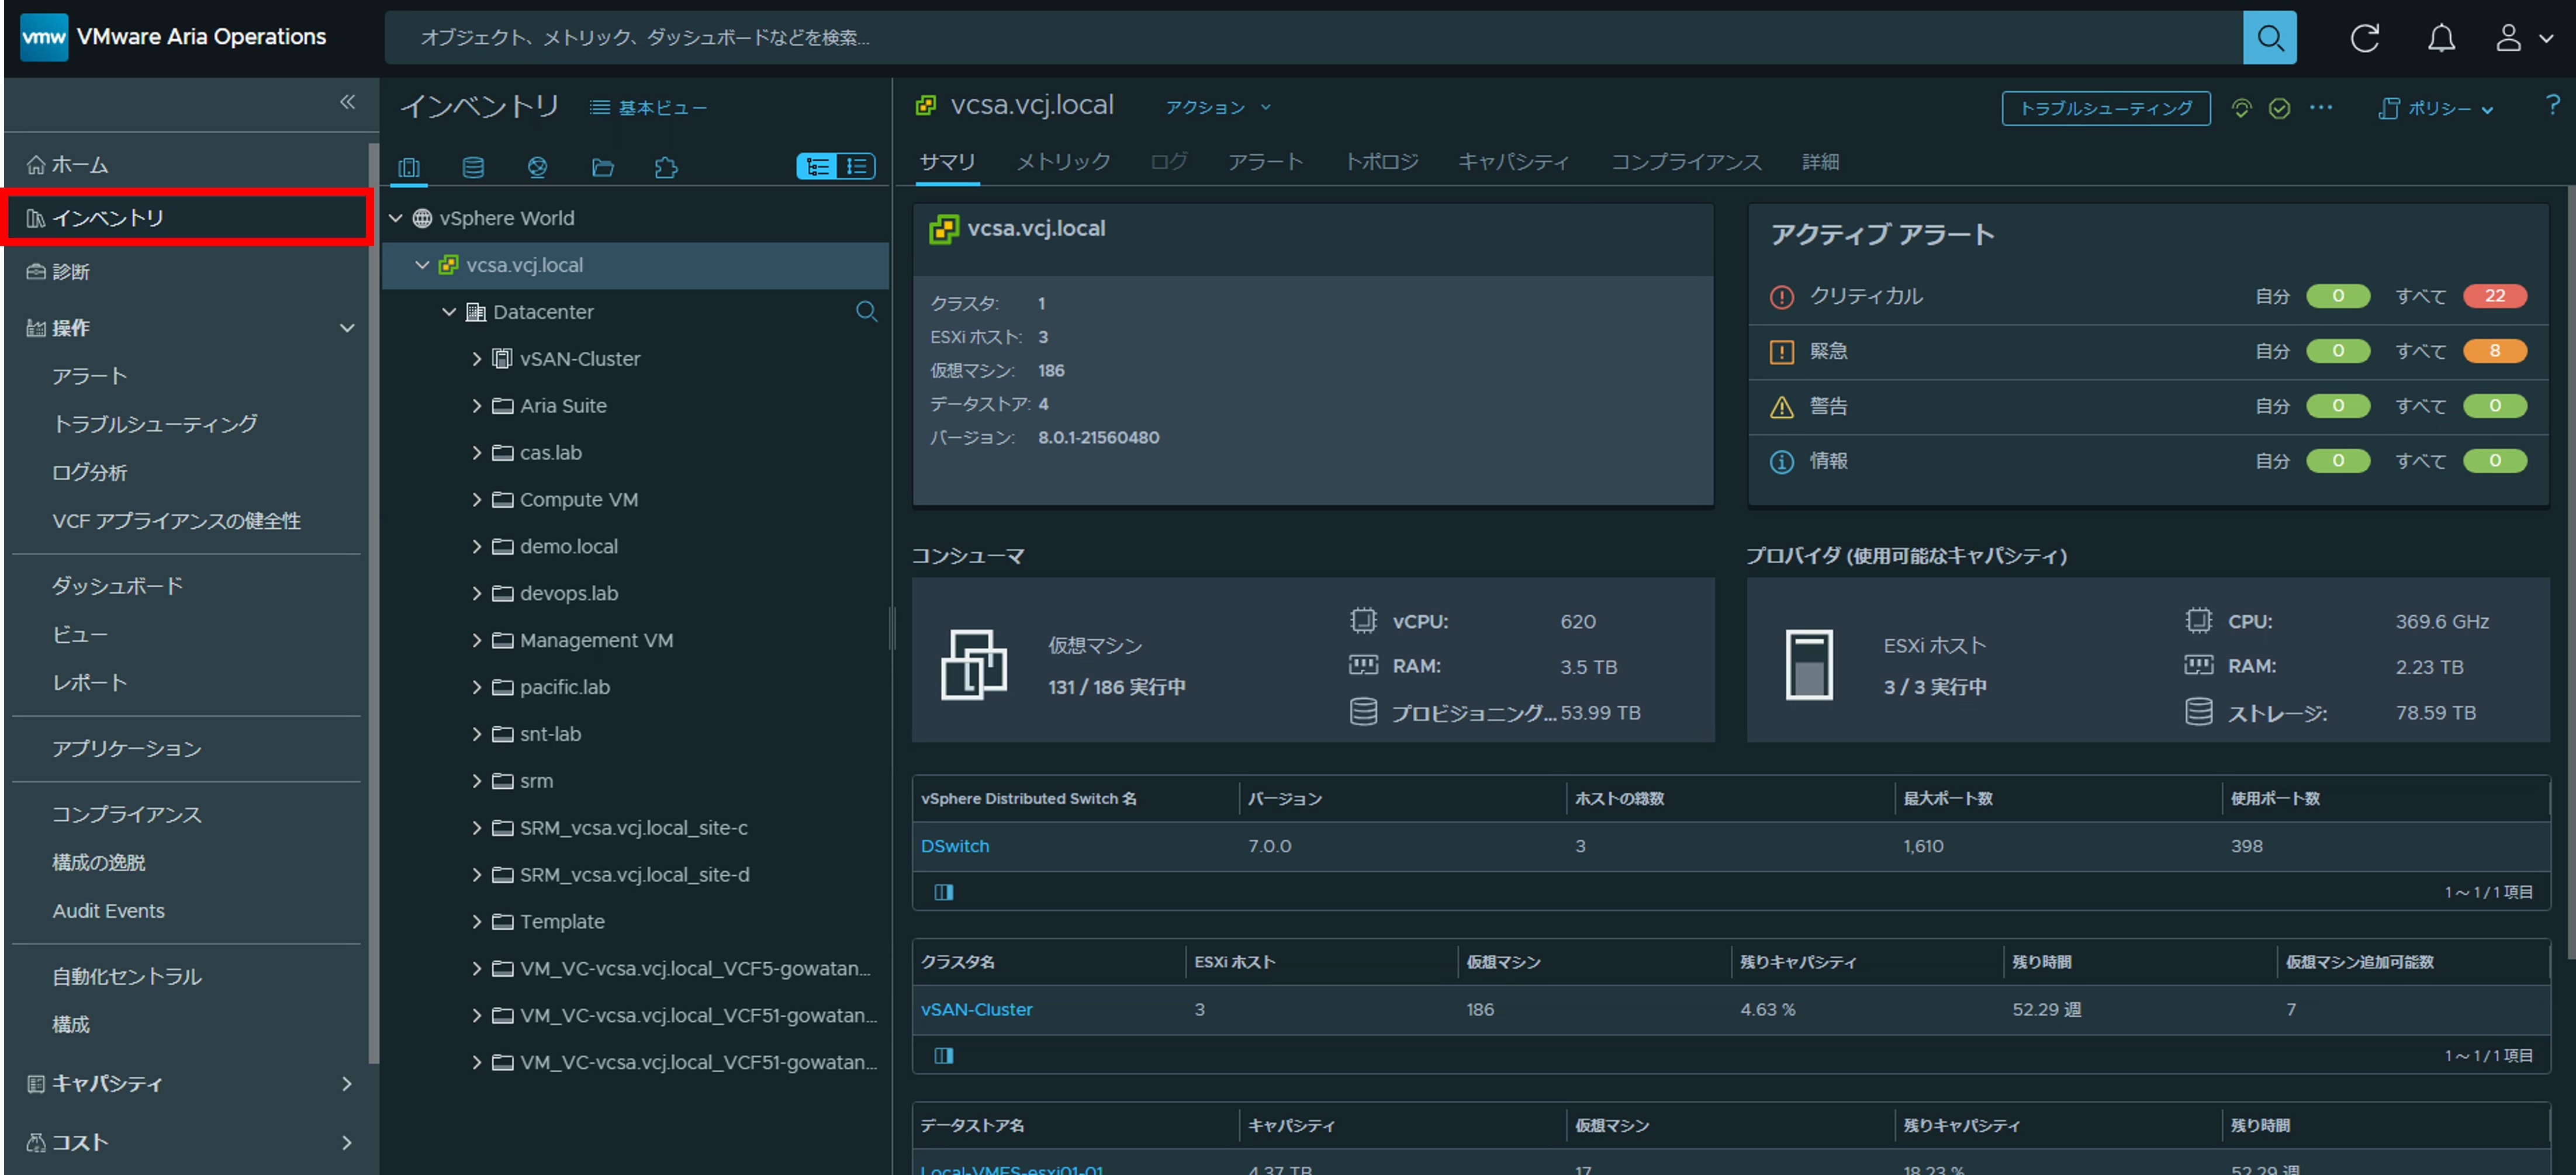Viewport: 2576px width, 1175px height.
Task: Open the DSwitch link
Action: pyautogui.click(x=954, y=846)
